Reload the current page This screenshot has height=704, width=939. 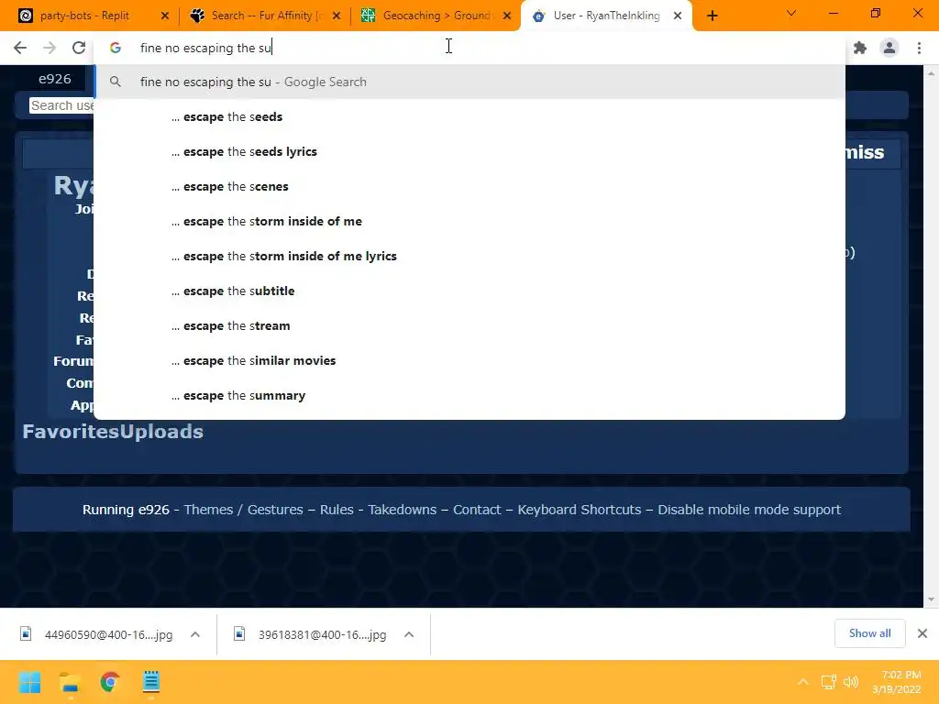(79, 48)
